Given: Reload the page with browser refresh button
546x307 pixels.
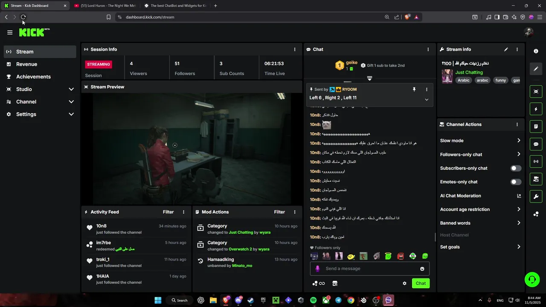Looking at the screenshot, I should point(23,17).
